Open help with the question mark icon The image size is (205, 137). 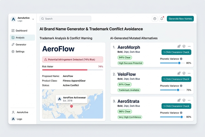tap(155, 19)
